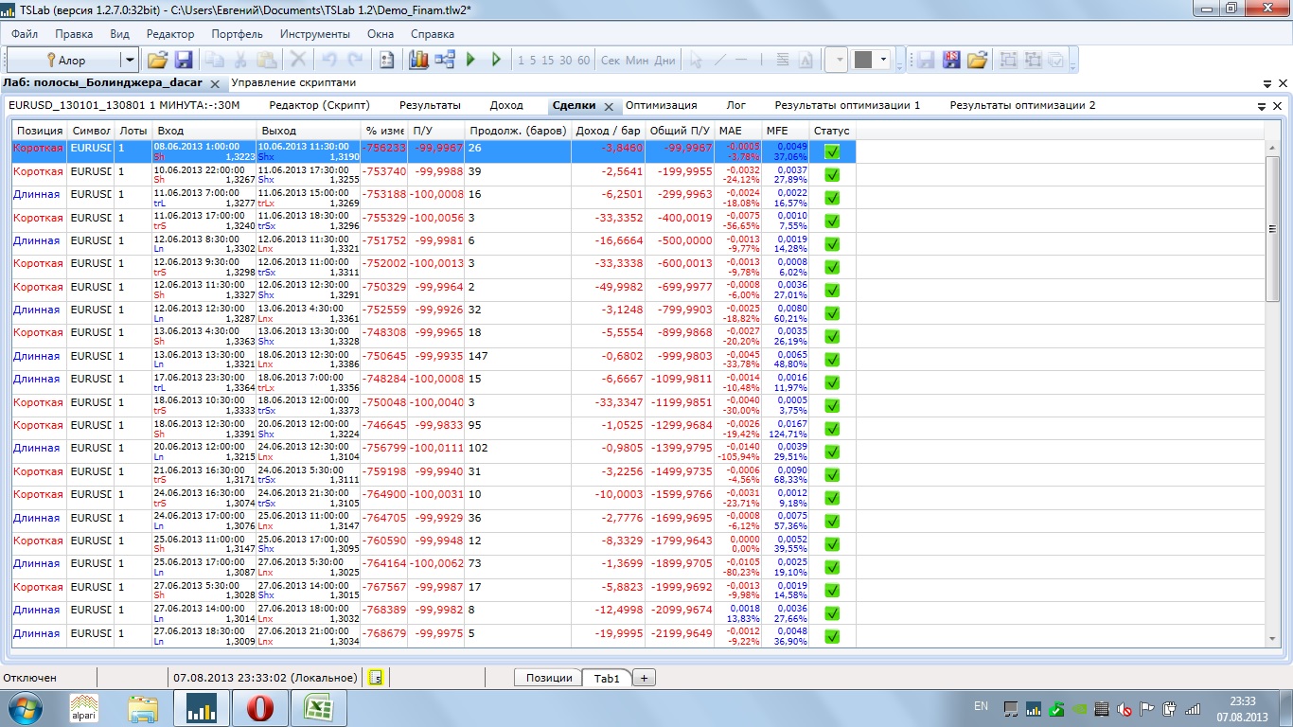This screenshot has width=1293, height=727.
Task: Toggle status checkbox for 10.06.2013 22:00 trade
Action: pos(832,174)
